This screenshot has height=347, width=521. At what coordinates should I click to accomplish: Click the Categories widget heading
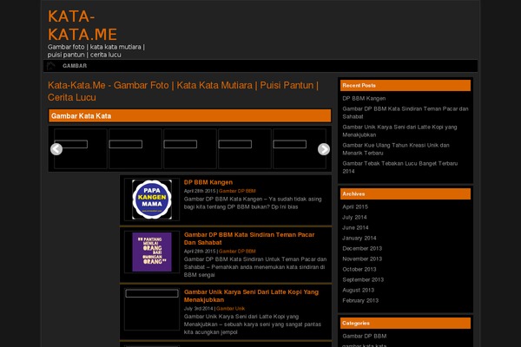click(x=406, y=323)
